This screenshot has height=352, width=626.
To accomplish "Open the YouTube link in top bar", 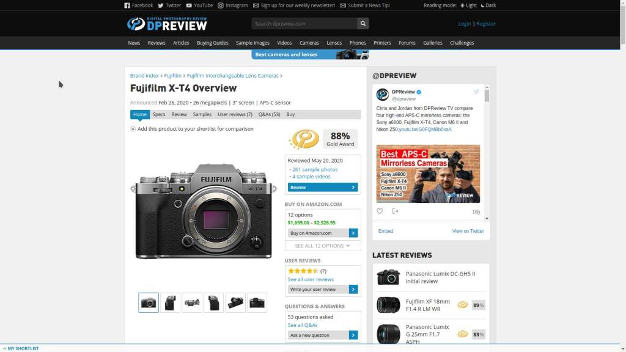I will pos(199,5).
